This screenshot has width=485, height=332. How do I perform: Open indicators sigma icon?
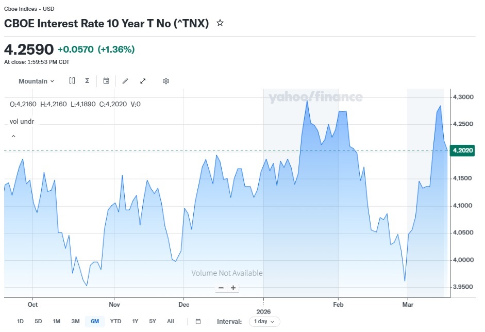tap(87, 81)
